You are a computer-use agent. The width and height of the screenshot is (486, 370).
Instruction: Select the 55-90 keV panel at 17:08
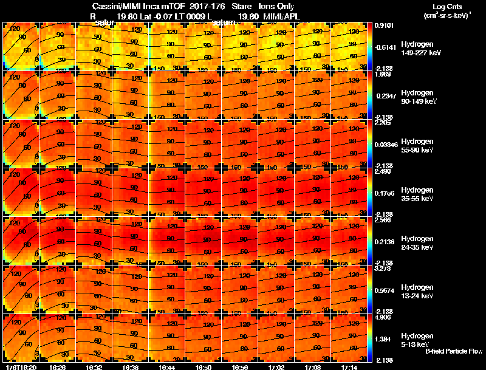coord(312,143)
